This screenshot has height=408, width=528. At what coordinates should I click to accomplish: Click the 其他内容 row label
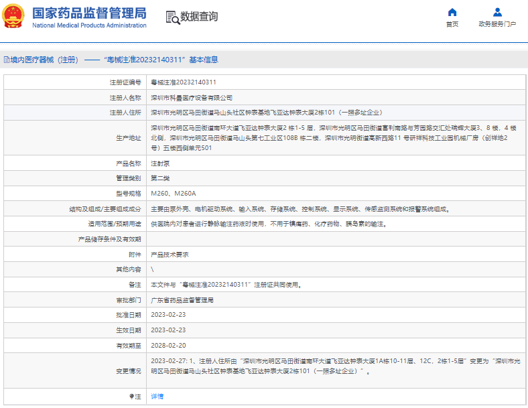tap(129, 269)
